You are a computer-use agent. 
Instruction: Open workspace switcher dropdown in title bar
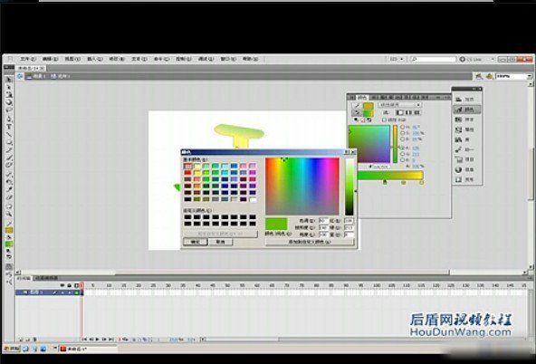(397, 59)
